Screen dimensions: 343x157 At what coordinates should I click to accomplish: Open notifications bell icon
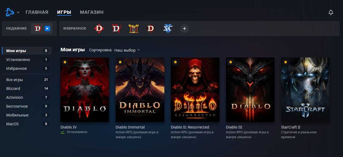click(x=331, y=12)
